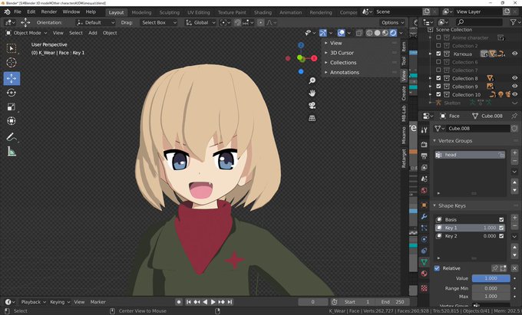
Task: Open the Object Mode dropdown
Action: (x=27, y=33)
